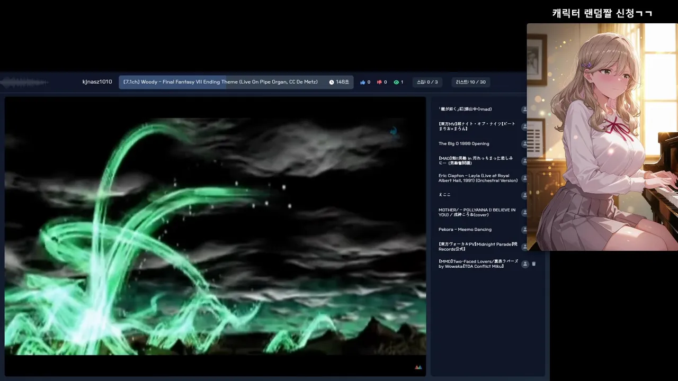Click the user avatar icon for the 東方MV entry
This screenshot has height=381, width=678.
coord(524,126)
